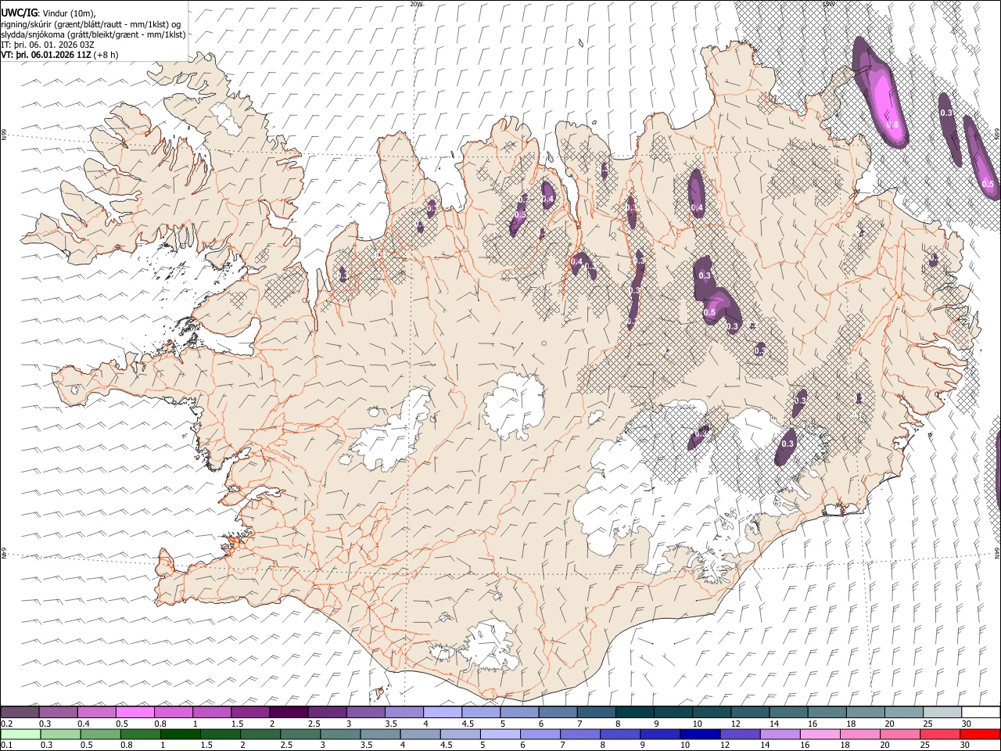The image size is (1001, 751).
Task: Click the 'Vindur (10m)' text in the header
Action: coord(69,13)
